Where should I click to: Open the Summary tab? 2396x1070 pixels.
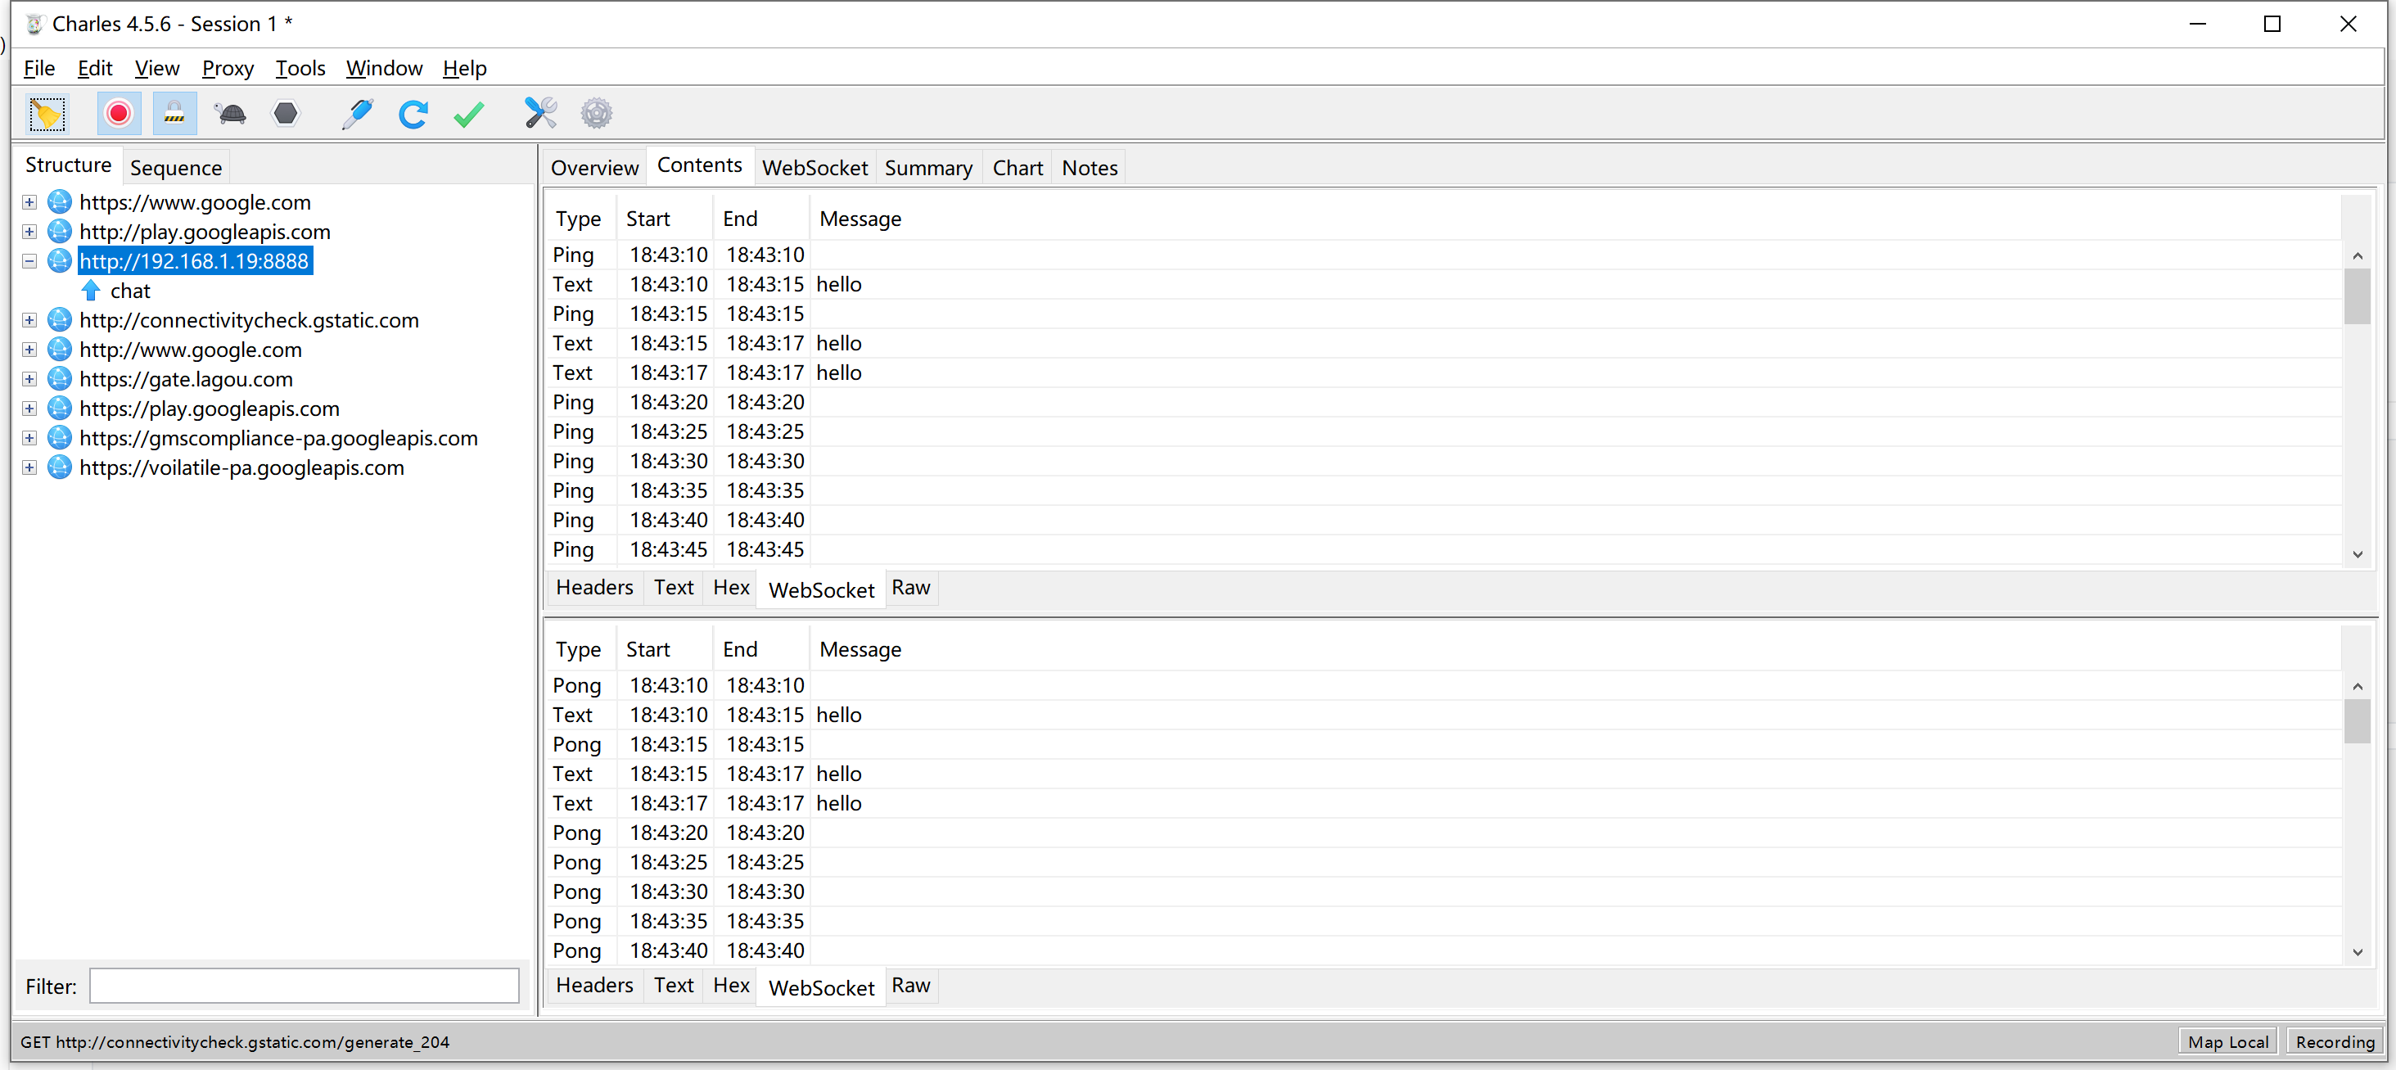pos(928,168)
